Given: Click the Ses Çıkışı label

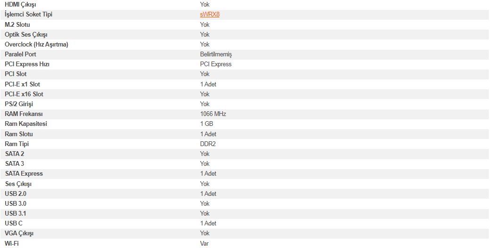Looking at the screenshot, I should click(x=18, y=184).
